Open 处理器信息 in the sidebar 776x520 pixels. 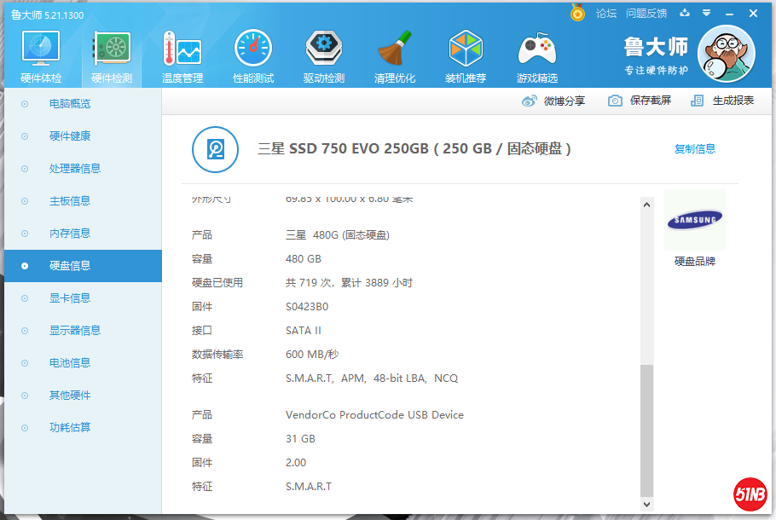75,169
